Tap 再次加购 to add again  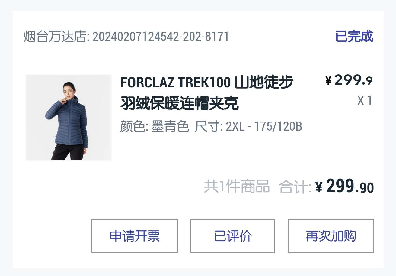(331, 236)
